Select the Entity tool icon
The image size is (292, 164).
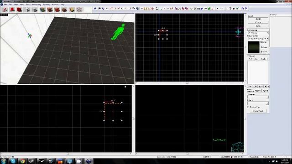27,10
